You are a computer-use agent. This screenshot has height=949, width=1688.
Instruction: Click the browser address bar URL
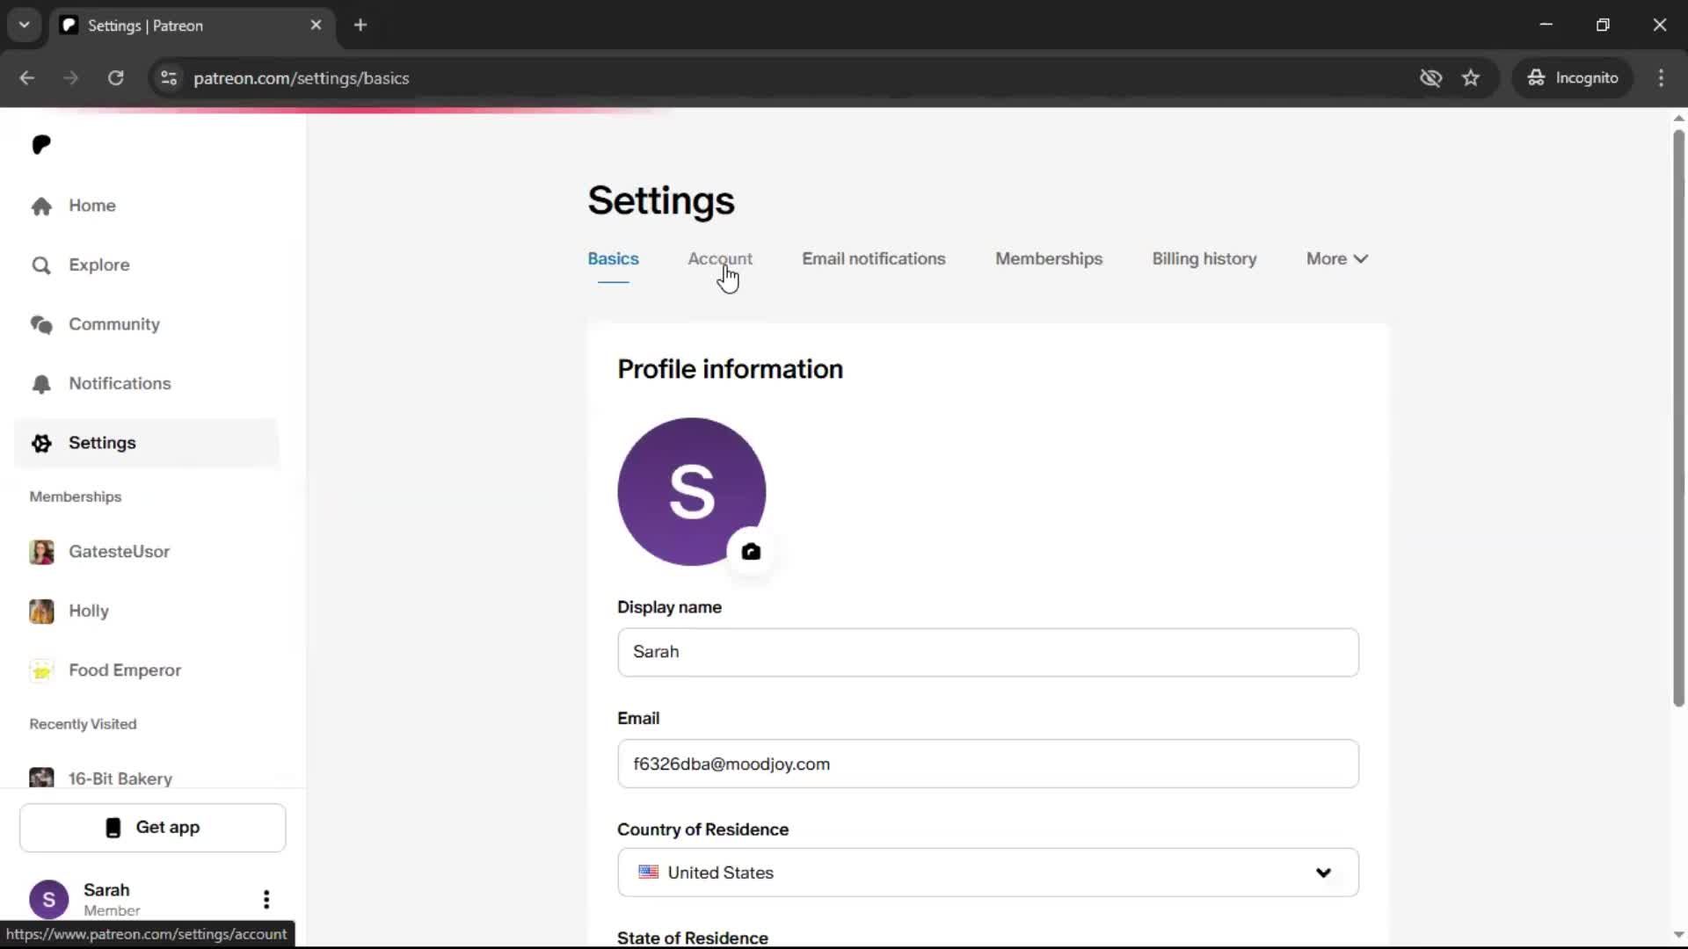302,78
